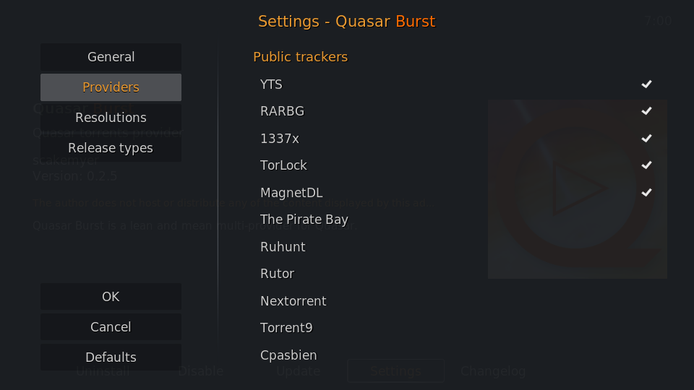Switch to the Resolutions category
694x390 pixels.
coord(111,118)
